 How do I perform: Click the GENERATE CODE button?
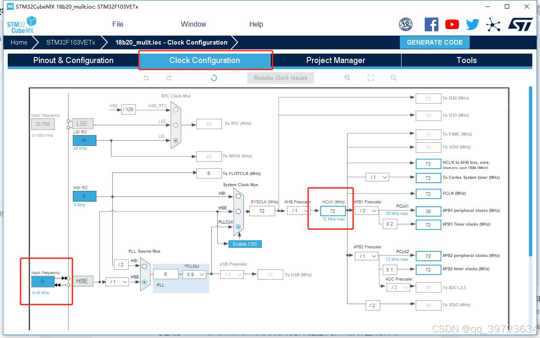point(435,42)
